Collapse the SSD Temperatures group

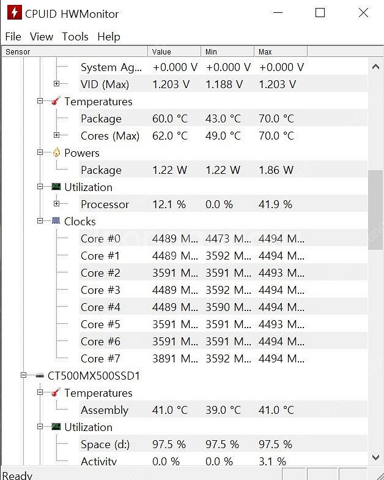click(x=40, y=392)
